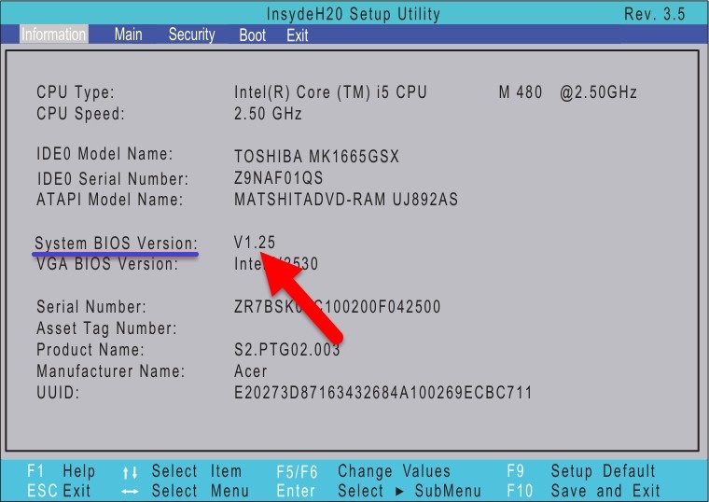Image resolution: width=709 pixels, height=502 pixels.
Task: Select the Boot tab
Action: pyautogui.click(x=252, y=35)
